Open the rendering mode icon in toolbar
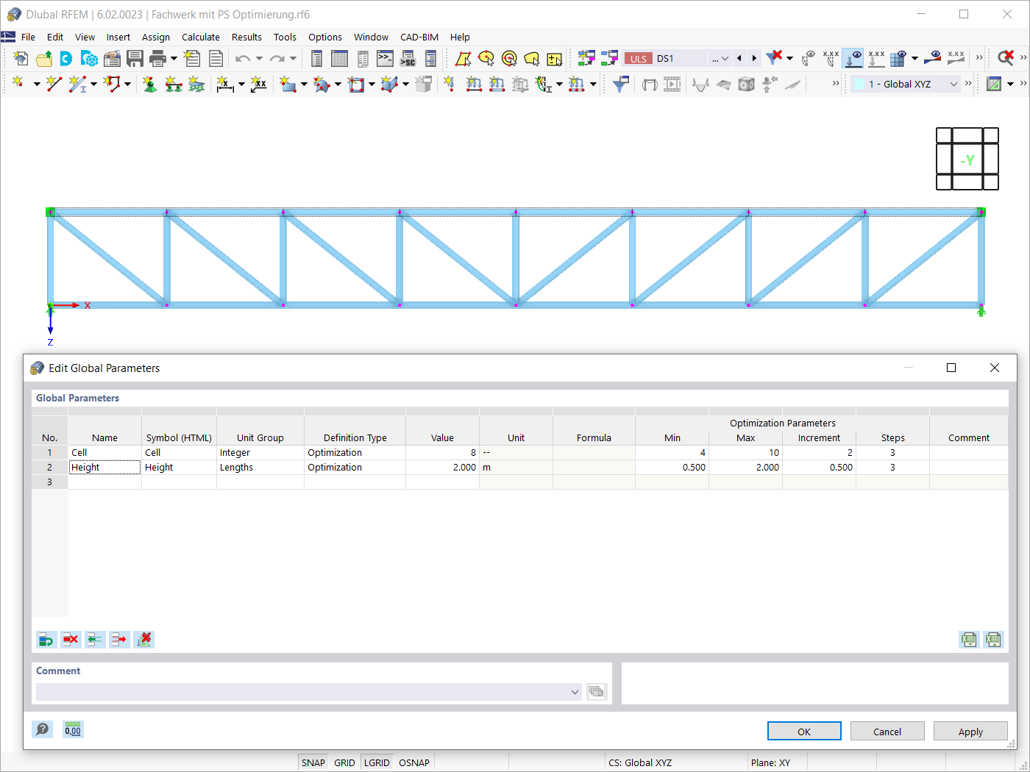1030x772 pixels. click(x=746, y=84)
